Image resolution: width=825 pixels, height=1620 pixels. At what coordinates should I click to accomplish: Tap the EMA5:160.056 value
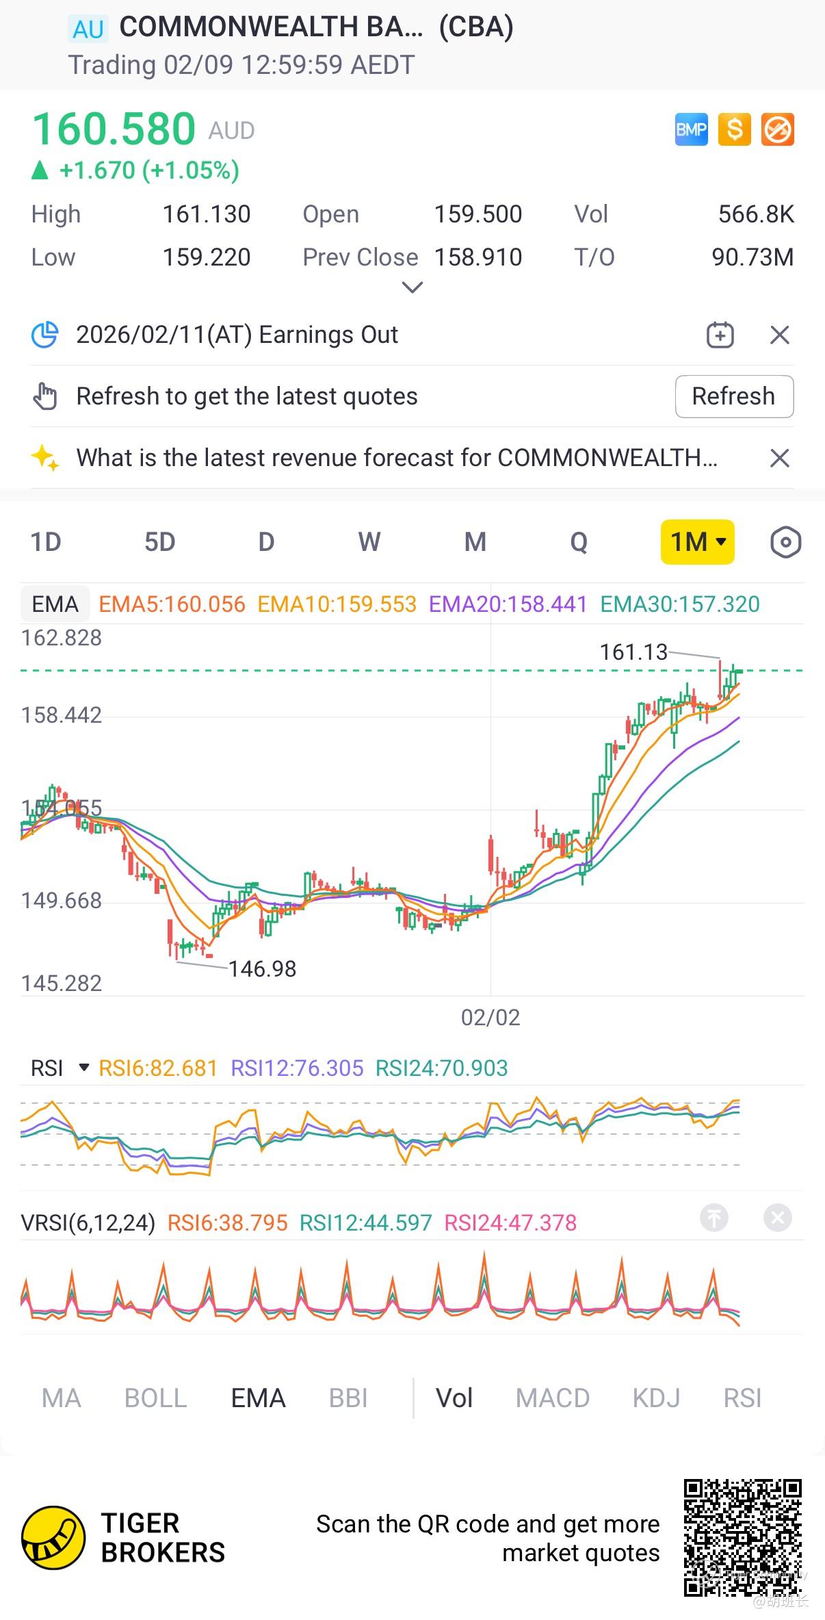[x=172, y=604]
